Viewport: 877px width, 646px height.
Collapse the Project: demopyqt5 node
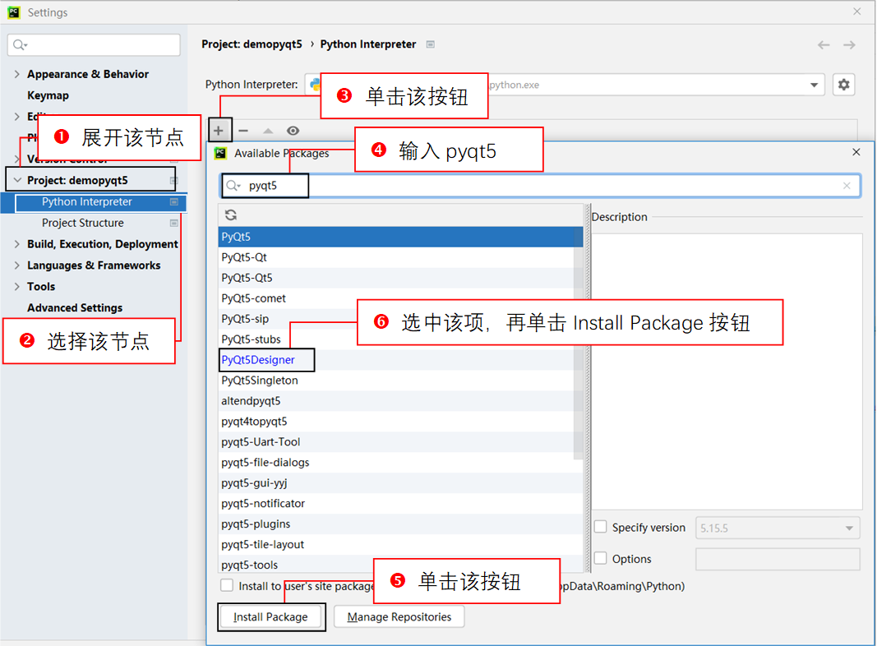(x=17, y=180)
